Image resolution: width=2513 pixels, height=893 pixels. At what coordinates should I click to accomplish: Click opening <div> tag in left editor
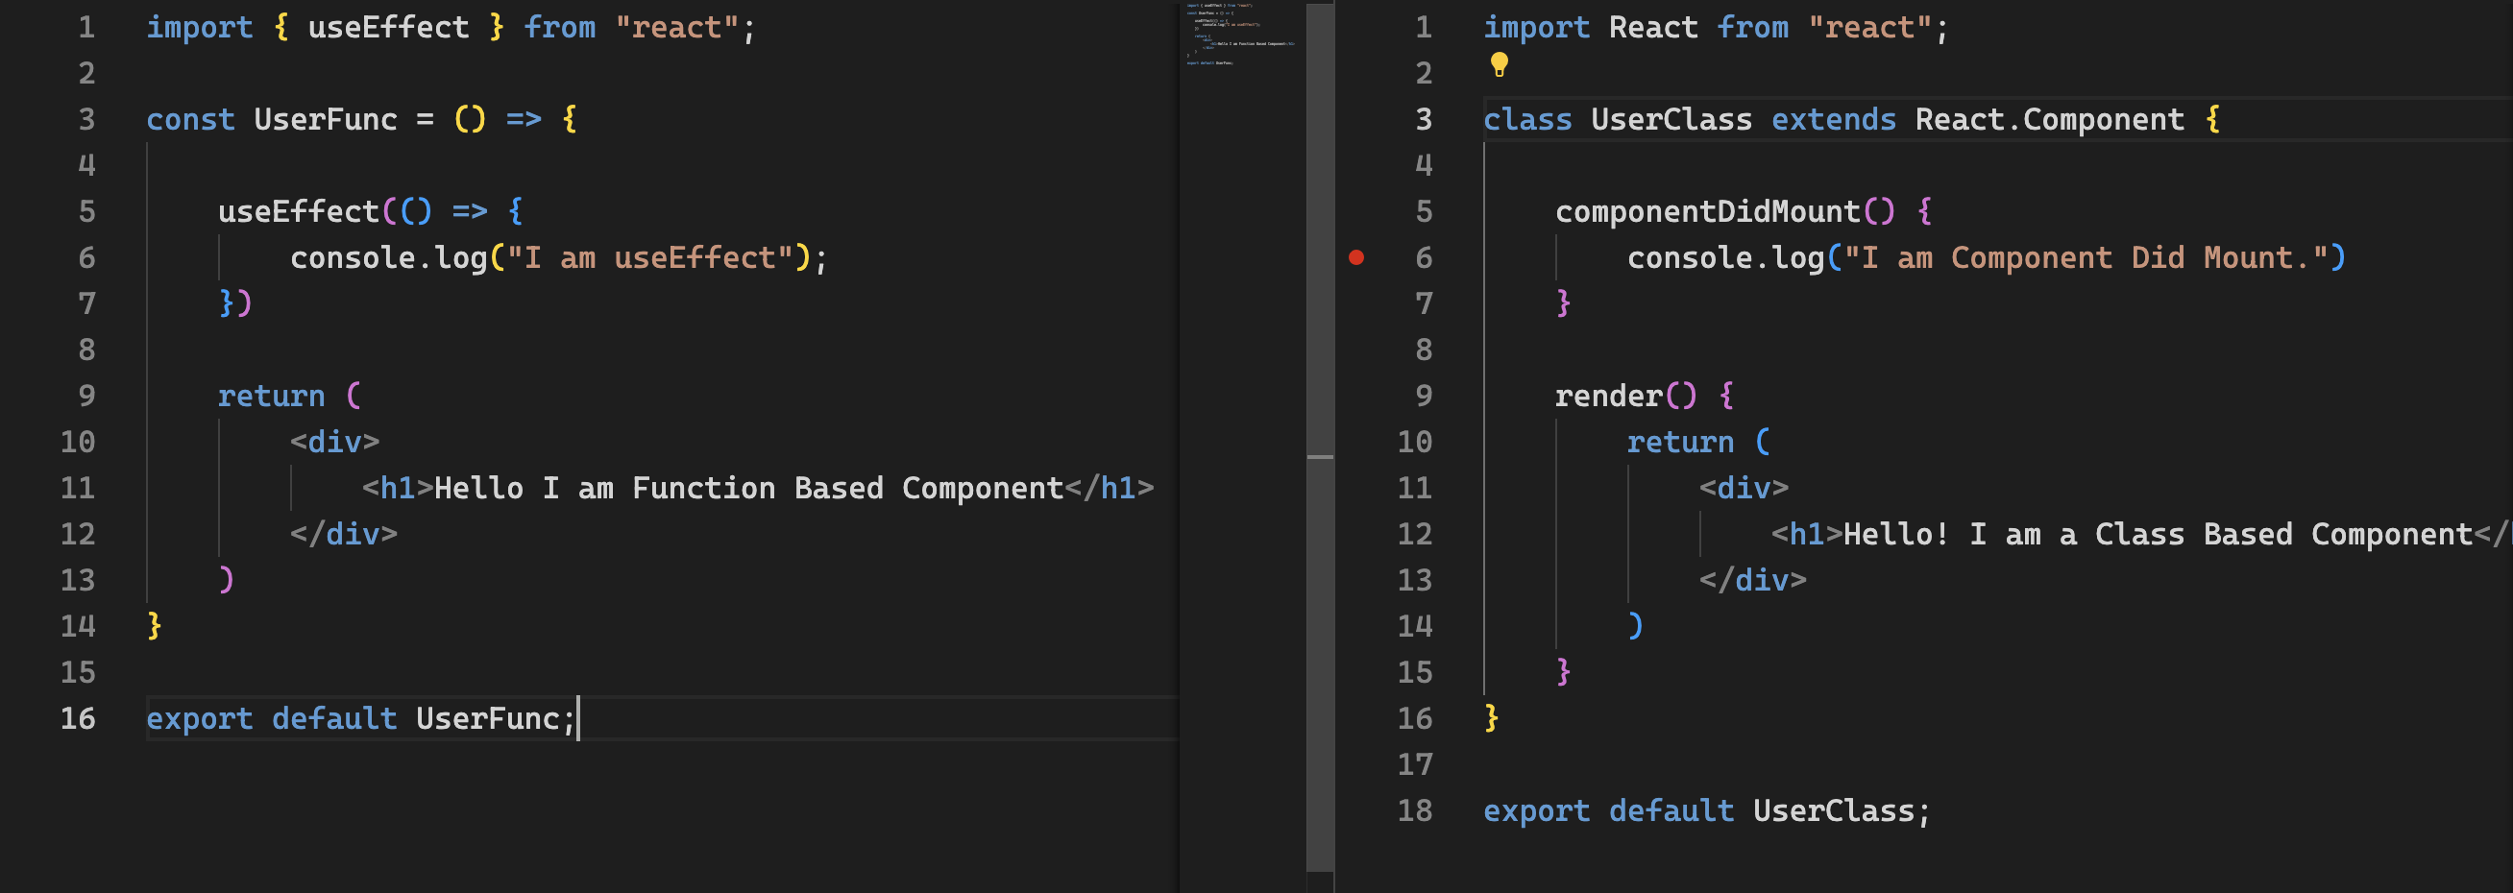coord(333,442)
